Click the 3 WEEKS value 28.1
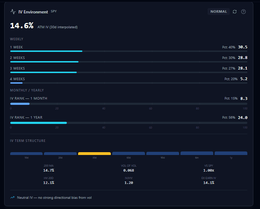The height and width of the screenshot is (209, 260). click(243, 68)
